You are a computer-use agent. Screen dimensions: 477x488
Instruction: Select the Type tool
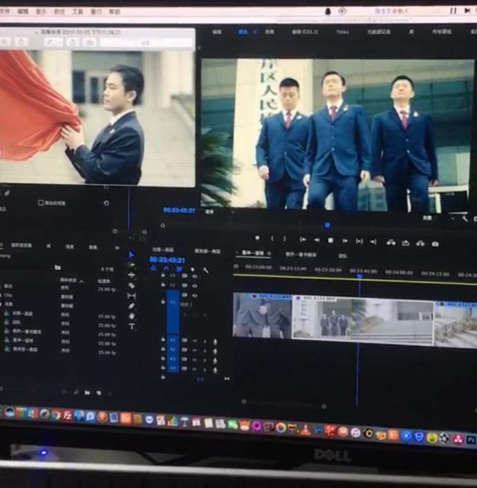point(131,326)
